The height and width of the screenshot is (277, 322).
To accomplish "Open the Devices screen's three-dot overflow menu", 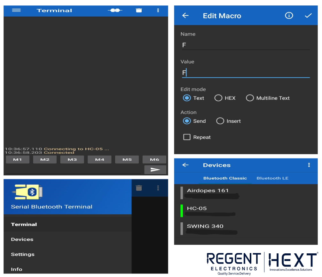I will [309, 165].
